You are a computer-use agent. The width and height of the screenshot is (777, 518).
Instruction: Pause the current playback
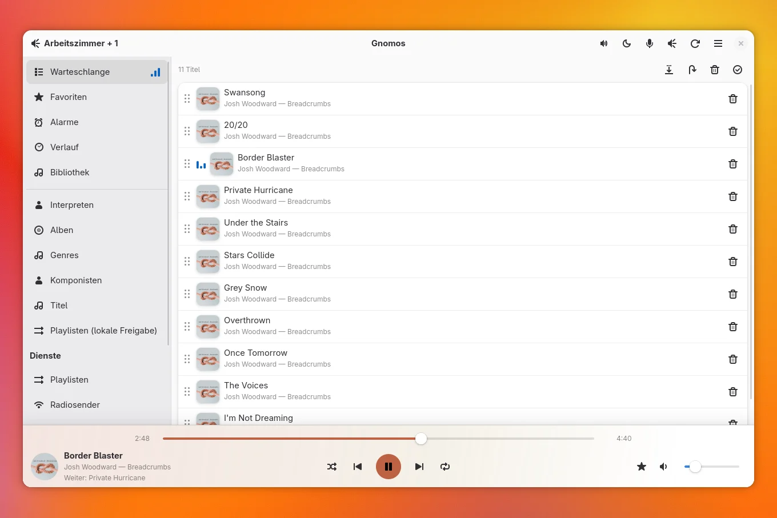point(388,467)
